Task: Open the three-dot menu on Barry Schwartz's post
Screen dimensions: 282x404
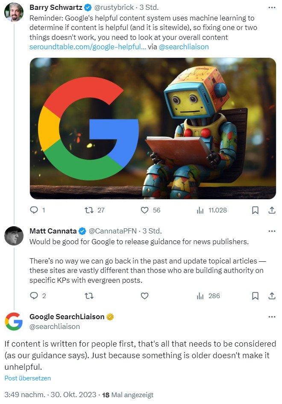Action: click(x=272, y=7)
